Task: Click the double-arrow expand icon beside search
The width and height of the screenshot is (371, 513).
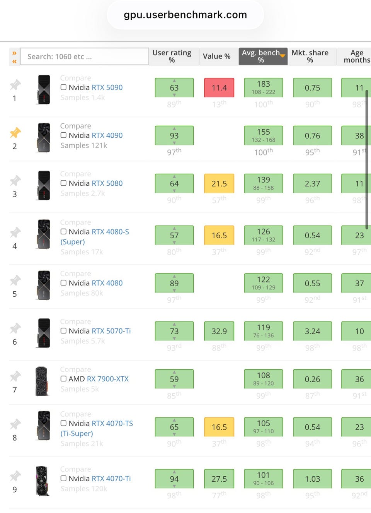Action: pos(14,57)
